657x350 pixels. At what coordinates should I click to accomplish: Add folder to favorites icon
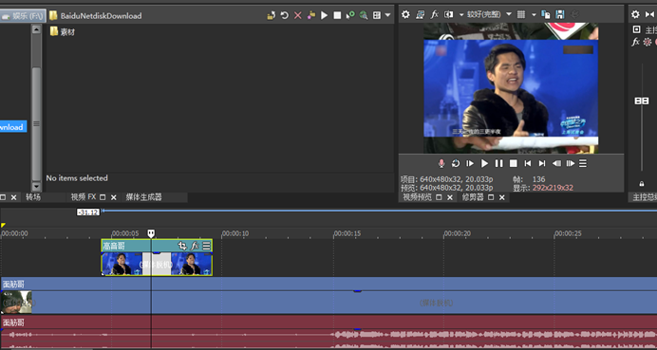click(x=310, y=15)
